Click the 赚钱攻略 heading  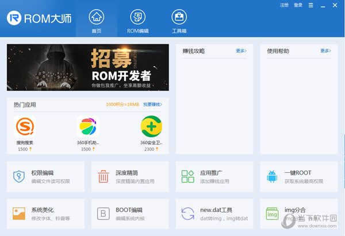coord(194,51)
